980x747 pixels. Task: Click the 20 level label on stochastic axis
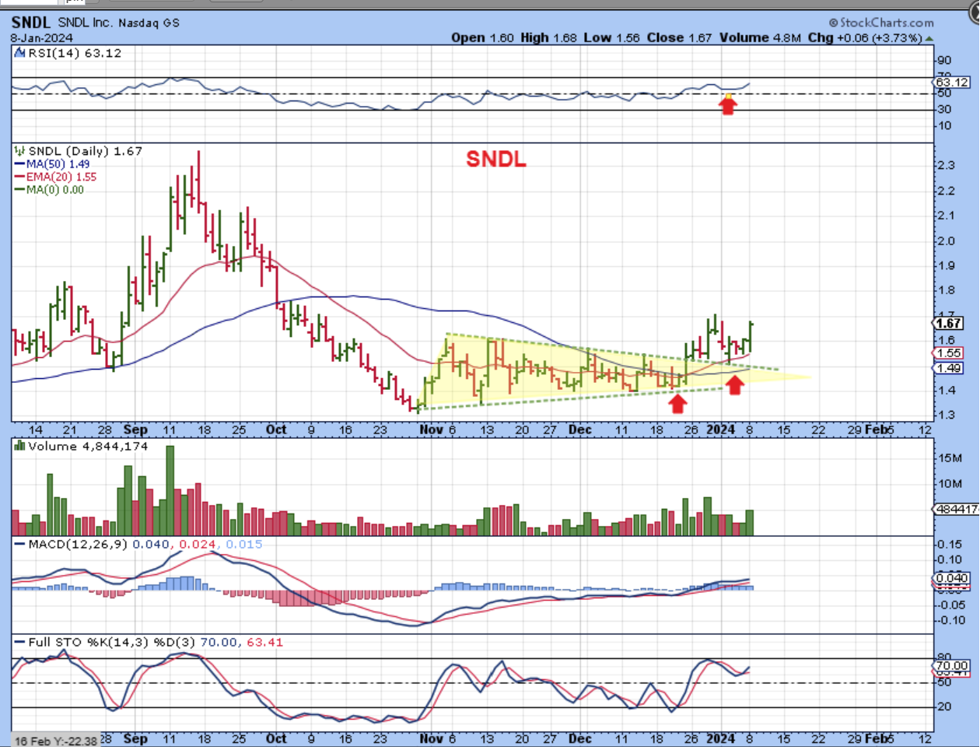click(x=945, y=707)
